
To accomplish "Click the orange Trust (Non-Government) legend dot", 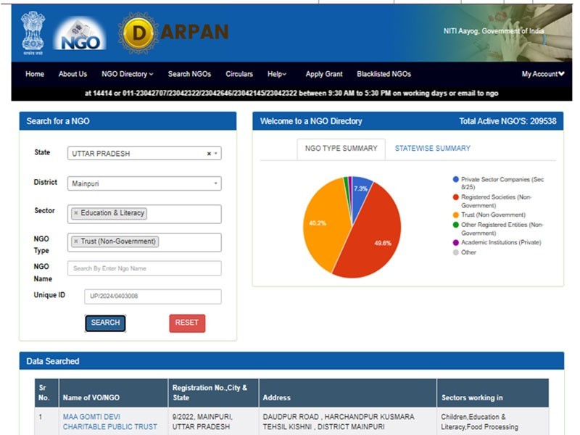I will [x=456, y=215].
